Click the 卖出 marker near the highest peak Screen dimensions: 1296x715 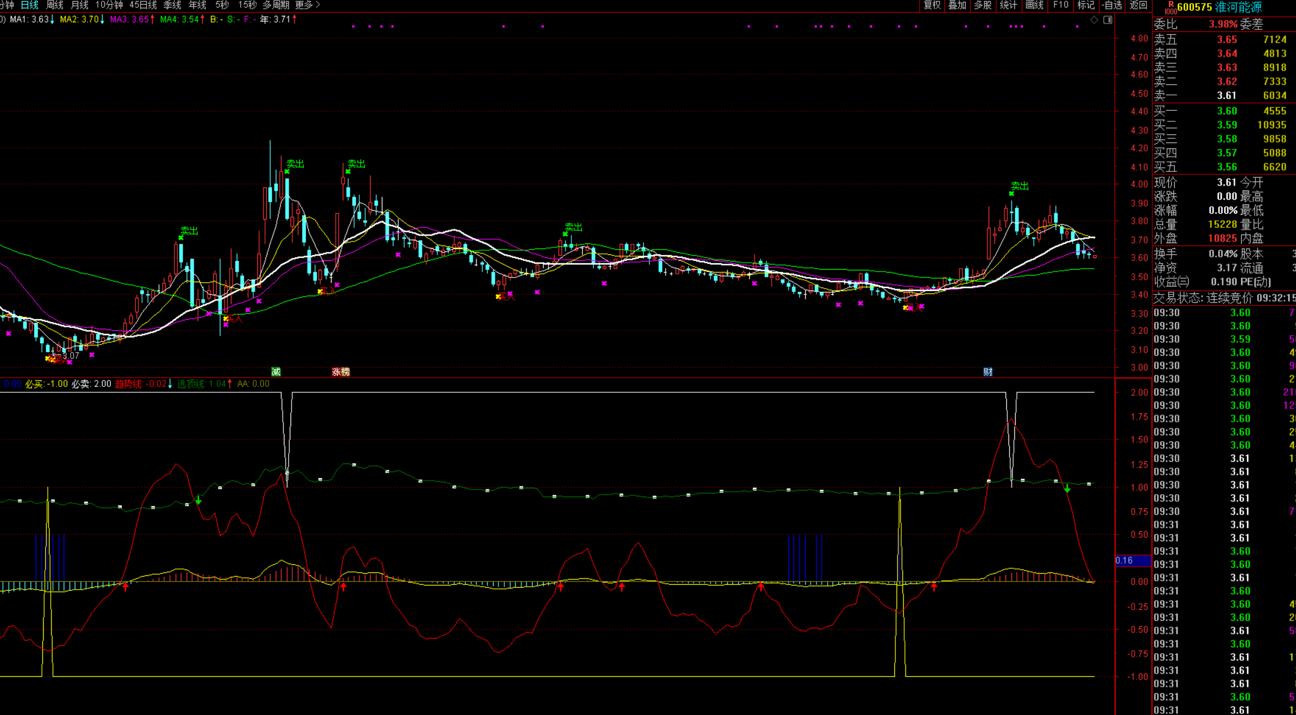[295, 164]
